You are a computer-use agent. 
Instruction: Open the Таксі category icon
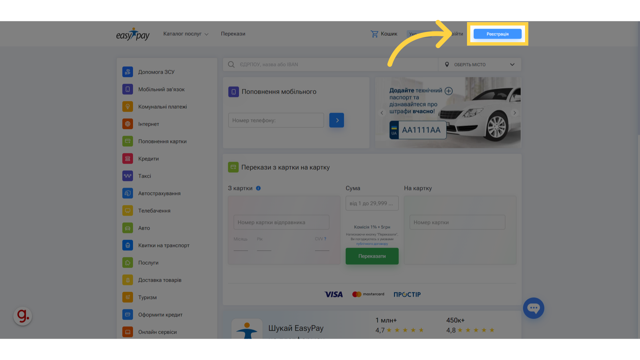pyautogui.click(x=127, y=176)
